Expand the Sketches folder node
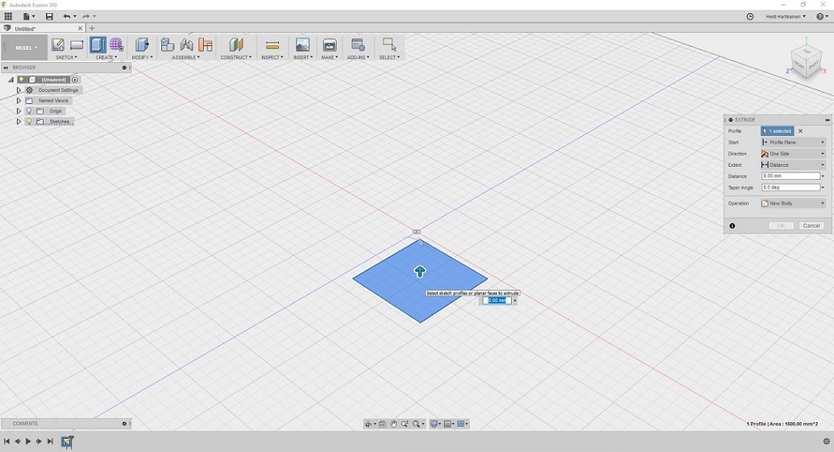 18,121
